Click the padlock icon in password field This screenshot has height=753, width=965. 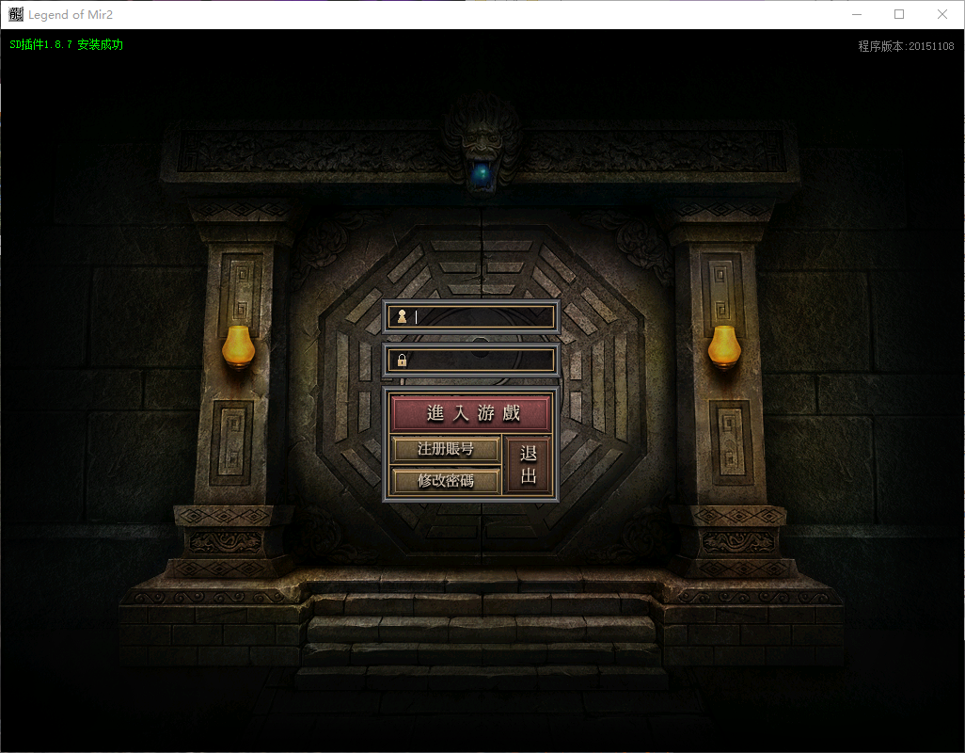coord(402,360)
